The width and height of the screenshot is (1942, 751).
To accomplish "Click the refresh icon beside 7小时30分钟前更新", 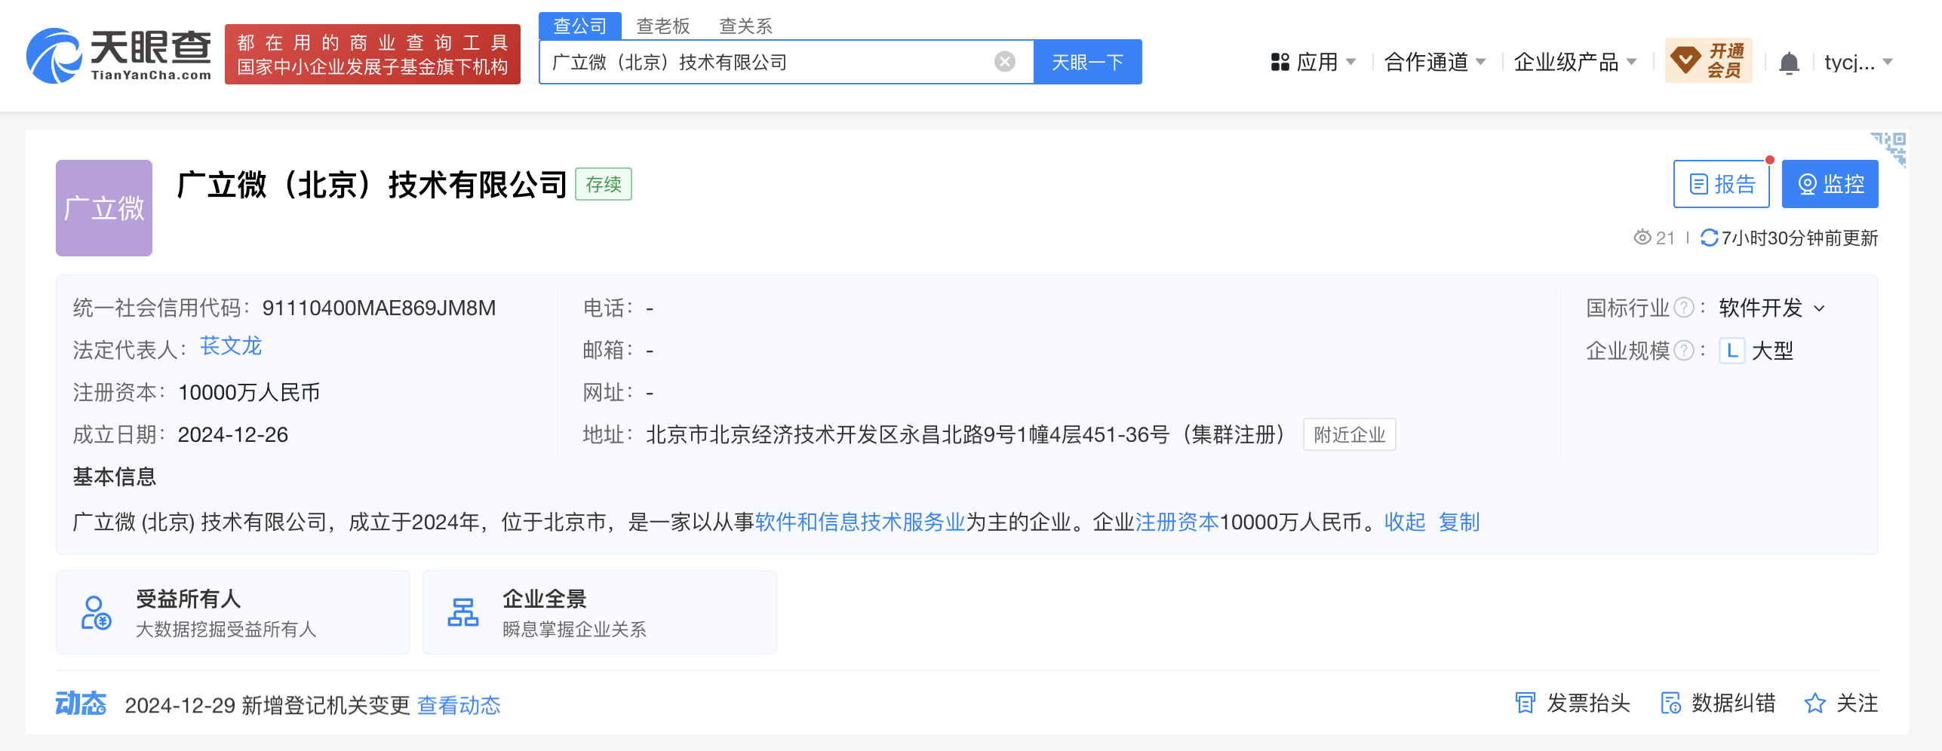I will tap(1709, 238).
